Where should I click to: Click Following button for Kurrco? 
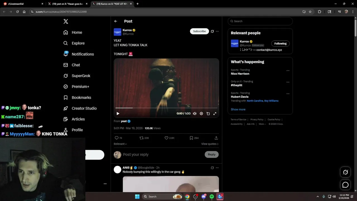coord(280,44)
